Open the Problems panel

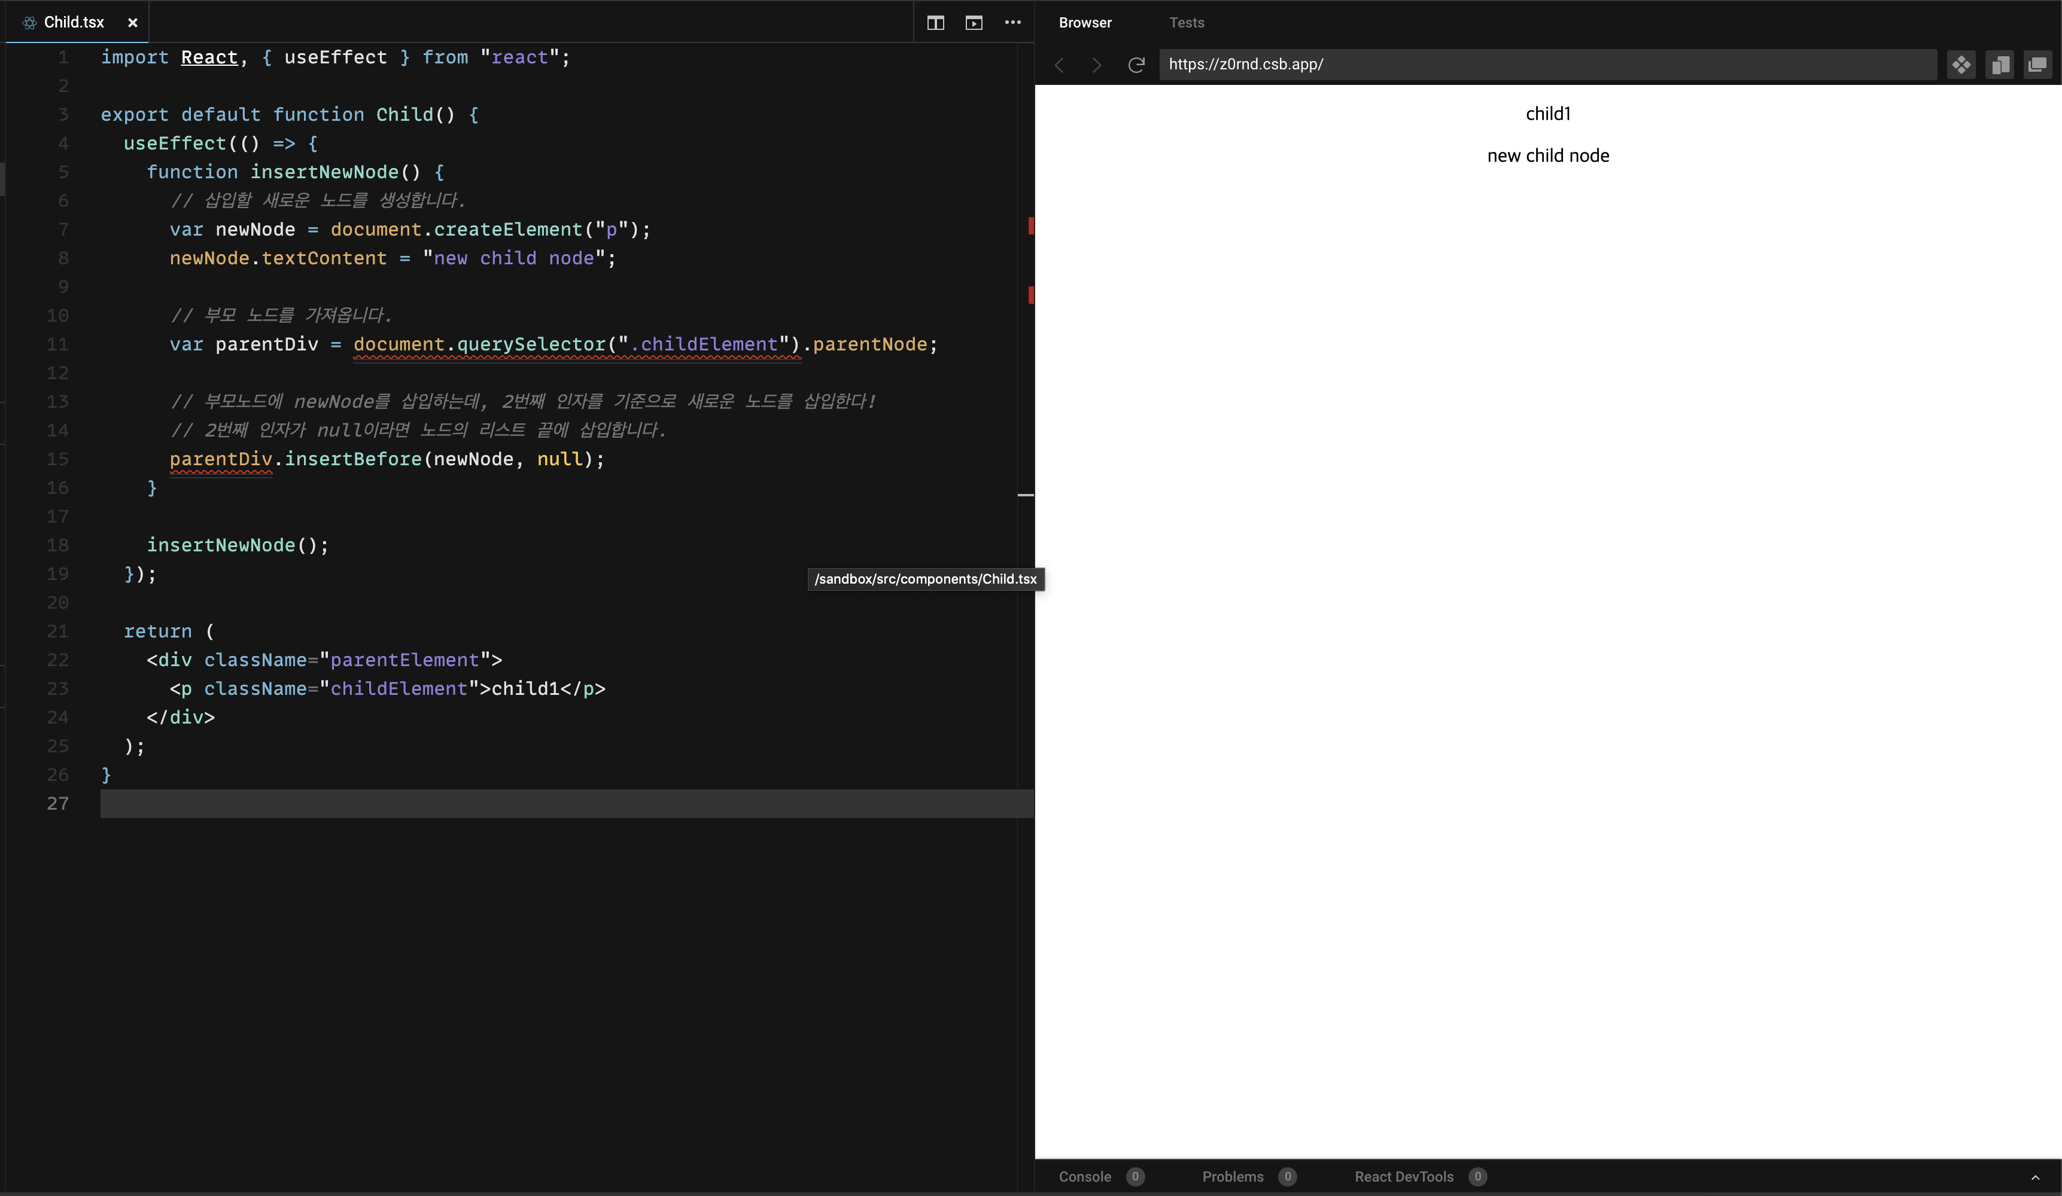coord(1232,1176)
